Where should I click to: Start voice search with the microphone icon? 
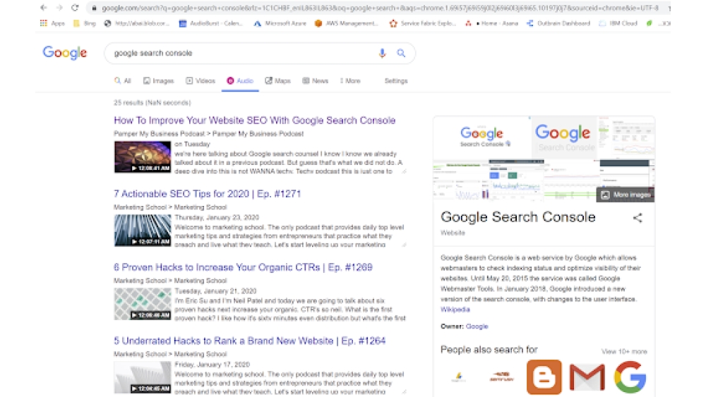point(382,53)
